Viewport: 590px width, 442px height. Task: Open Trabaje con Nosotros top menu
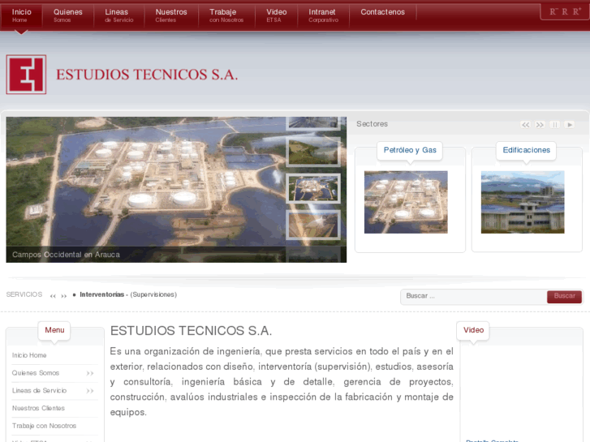[x=226, y=15]
